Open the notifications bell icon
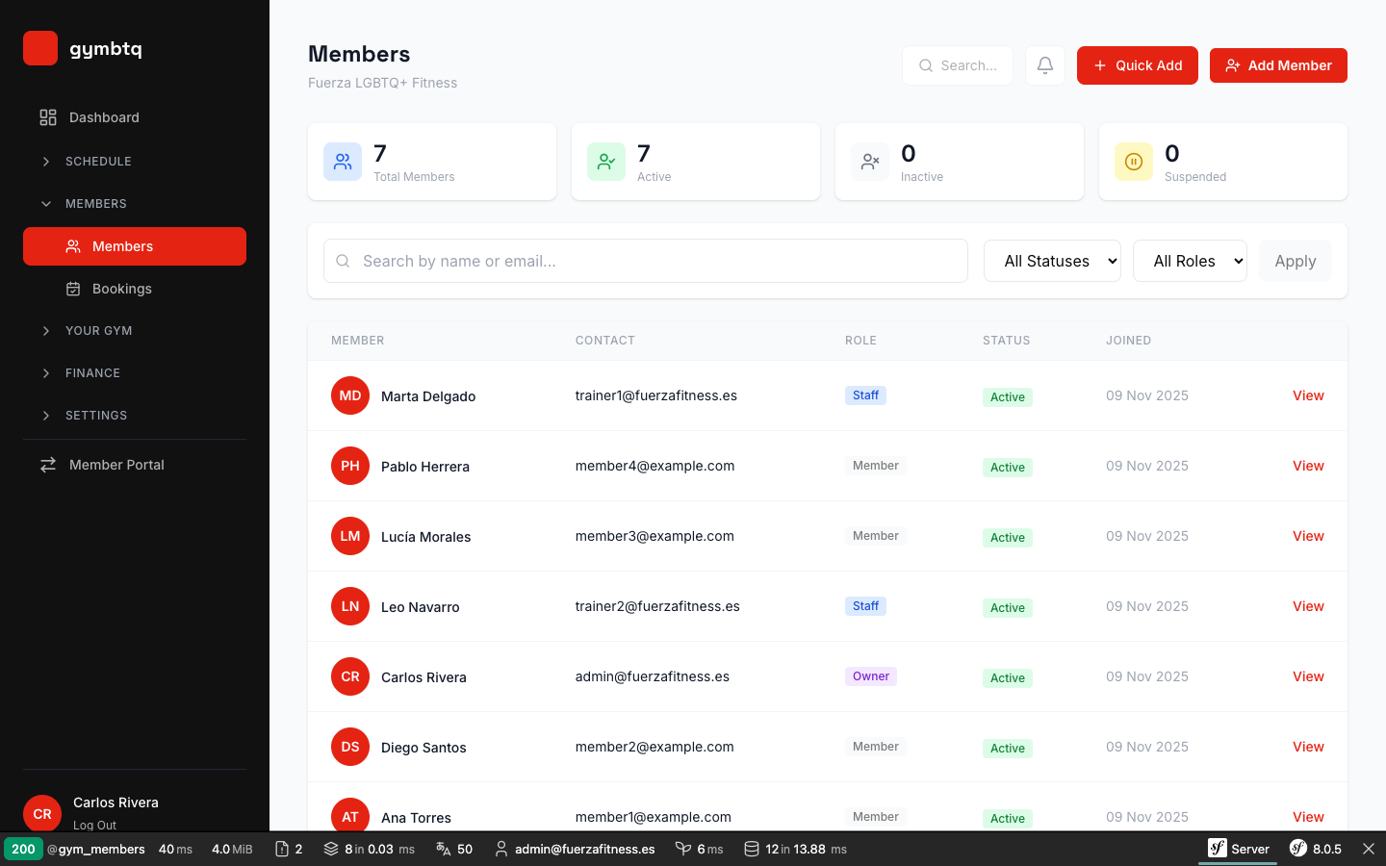This screenshot has height=866, width=1386. 1045,65
